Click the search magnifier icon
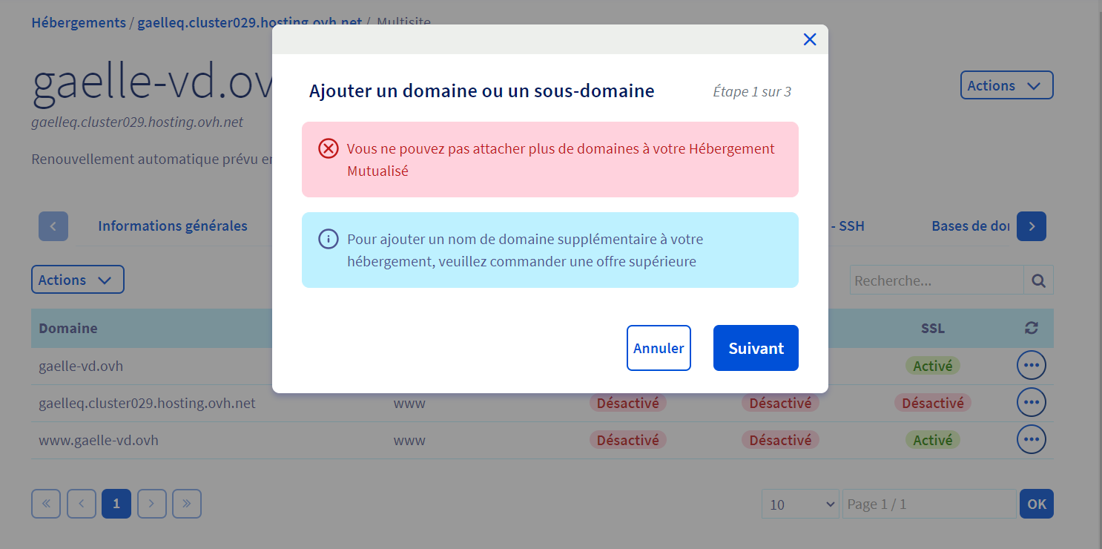Image resolution: width=1102 pixels, height=549 pixels. [x=1038, y=280]
